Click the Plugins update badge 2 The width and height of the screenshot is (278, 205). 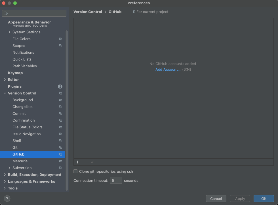[60, 87]
